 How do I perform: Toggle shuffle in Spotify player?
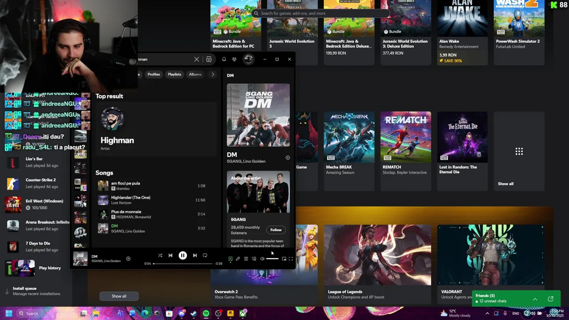pyautogui.click(x=160, y=256)
